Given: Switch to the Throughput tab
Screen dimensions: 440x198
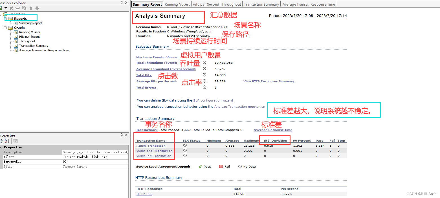Looking at the screenshot, I should click(231, 4).
